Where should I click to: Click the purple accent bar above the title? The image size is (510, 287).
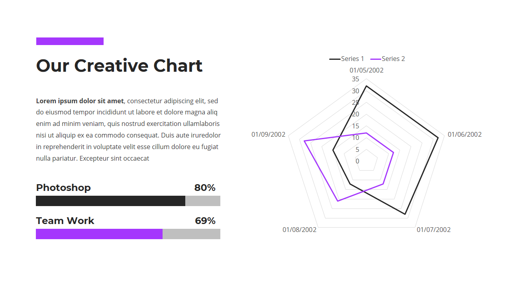point(70,41)
